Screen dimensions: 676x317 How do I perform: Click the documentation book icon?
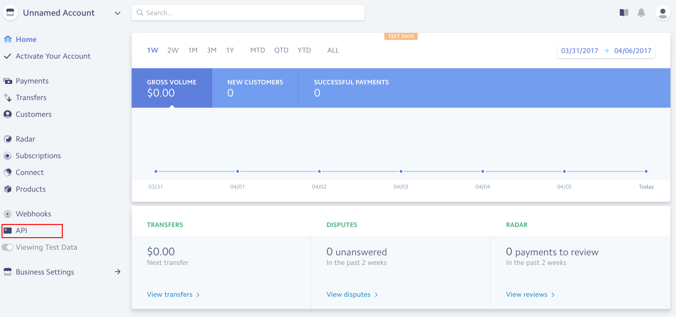(x=624, y=13)
